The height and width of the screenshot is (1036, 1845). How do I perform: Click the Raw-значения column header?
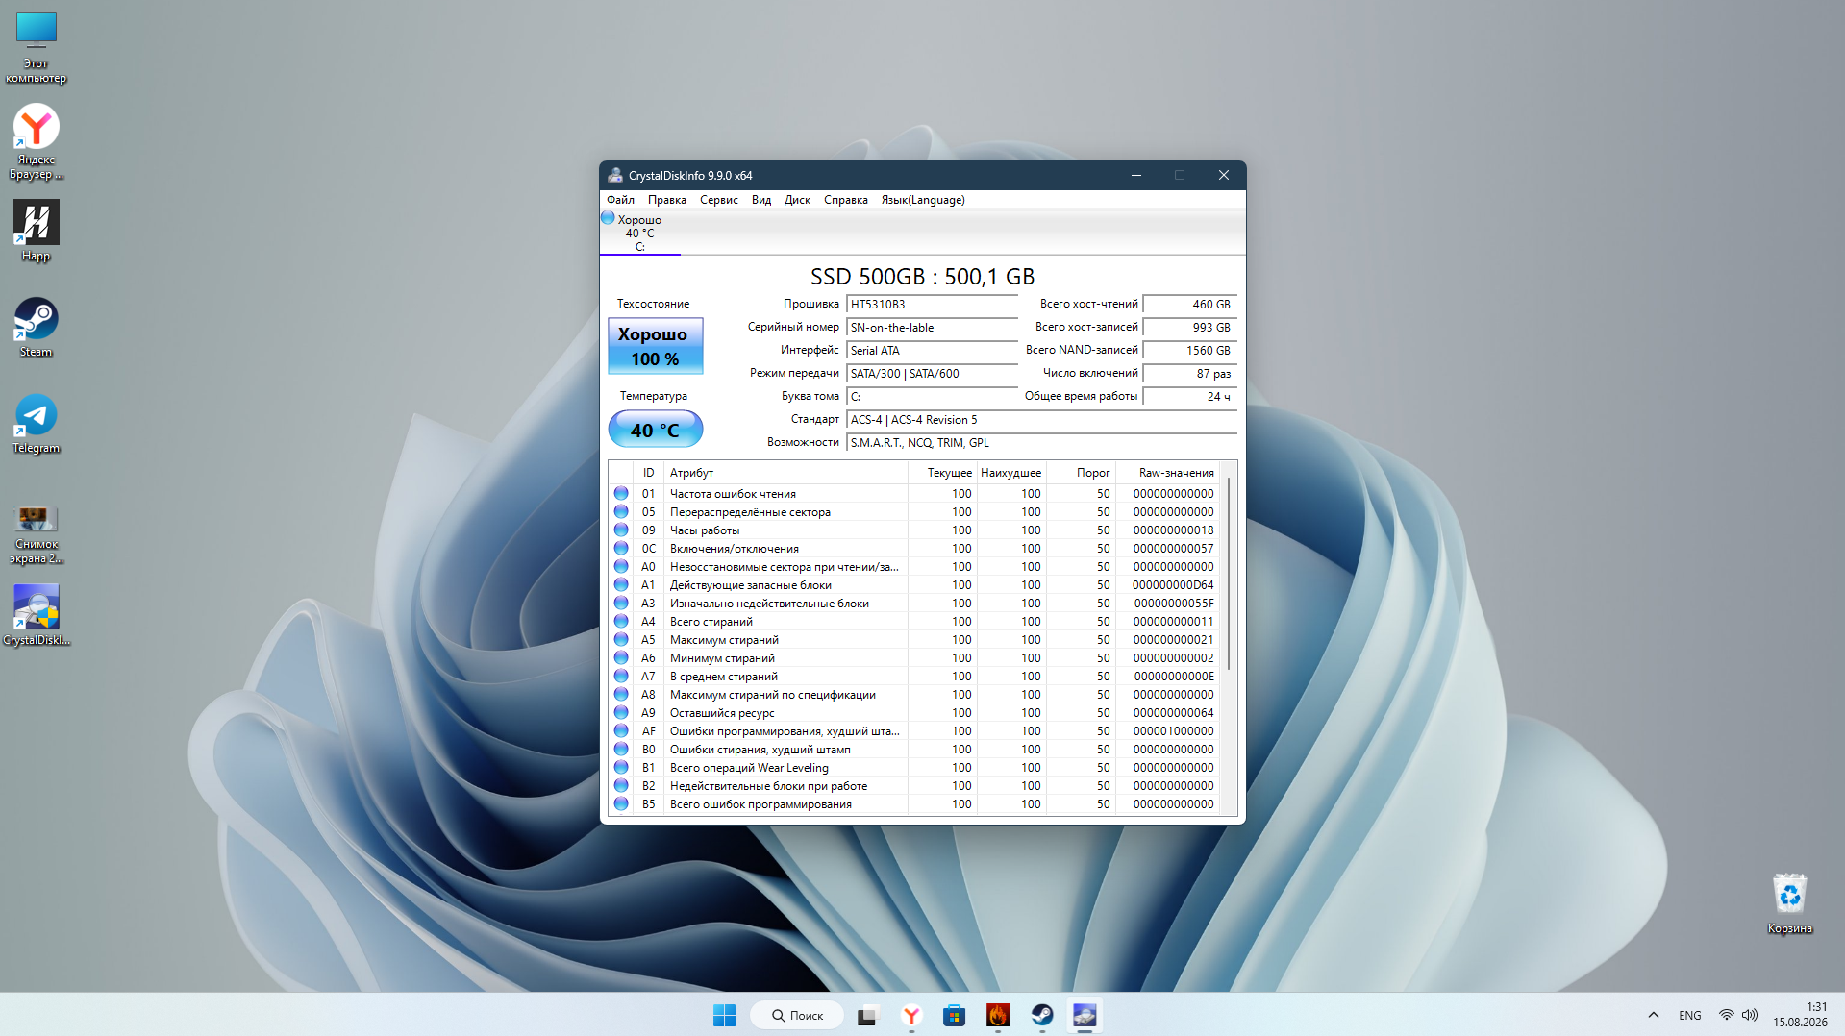(1167, 473)
